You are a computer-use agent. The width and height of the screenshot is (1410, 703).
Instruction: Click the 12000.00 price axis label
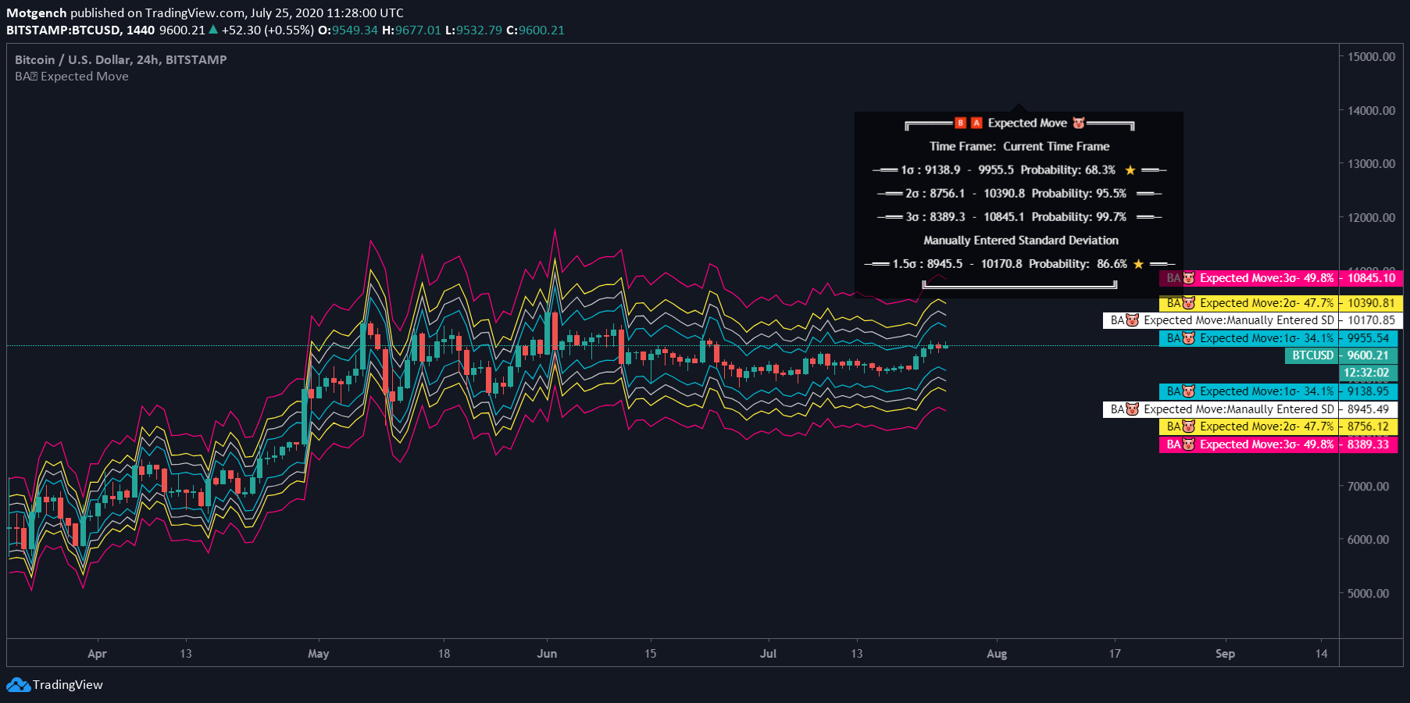(1371, 218)
